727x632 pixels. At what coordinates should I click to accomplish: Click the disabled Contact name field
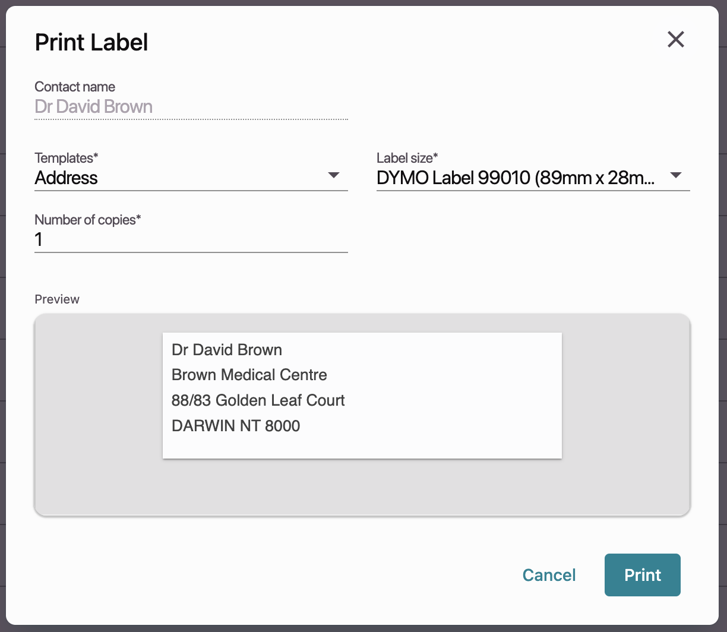click(x=190, y=107)
